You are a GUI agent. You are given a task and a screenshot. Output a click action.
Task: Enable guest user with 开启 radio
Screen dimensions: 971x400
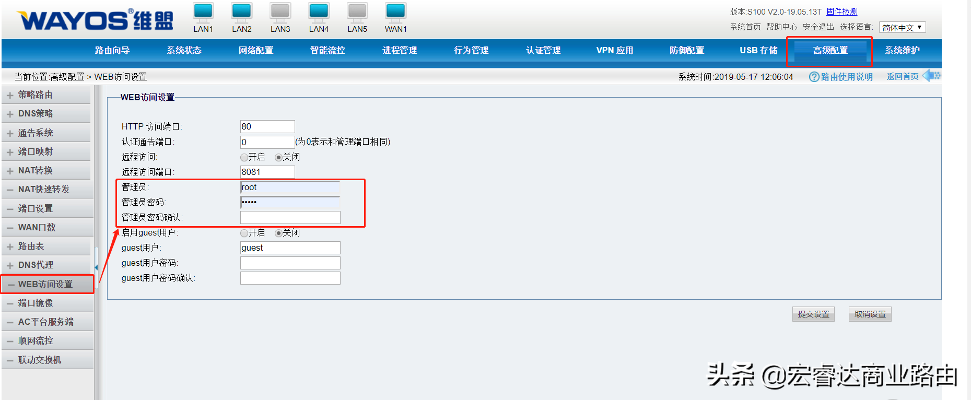[244, 233]
